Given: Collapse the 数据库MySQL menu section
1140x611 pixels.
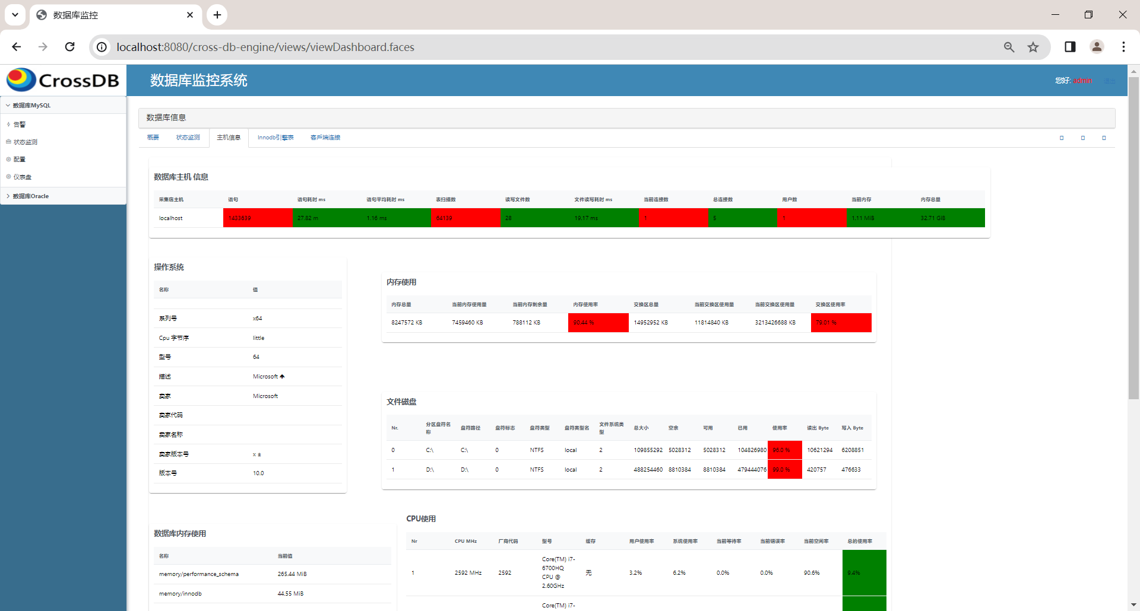Looking at the screenshot, I should pyautogui.click(x=8, y=106).
